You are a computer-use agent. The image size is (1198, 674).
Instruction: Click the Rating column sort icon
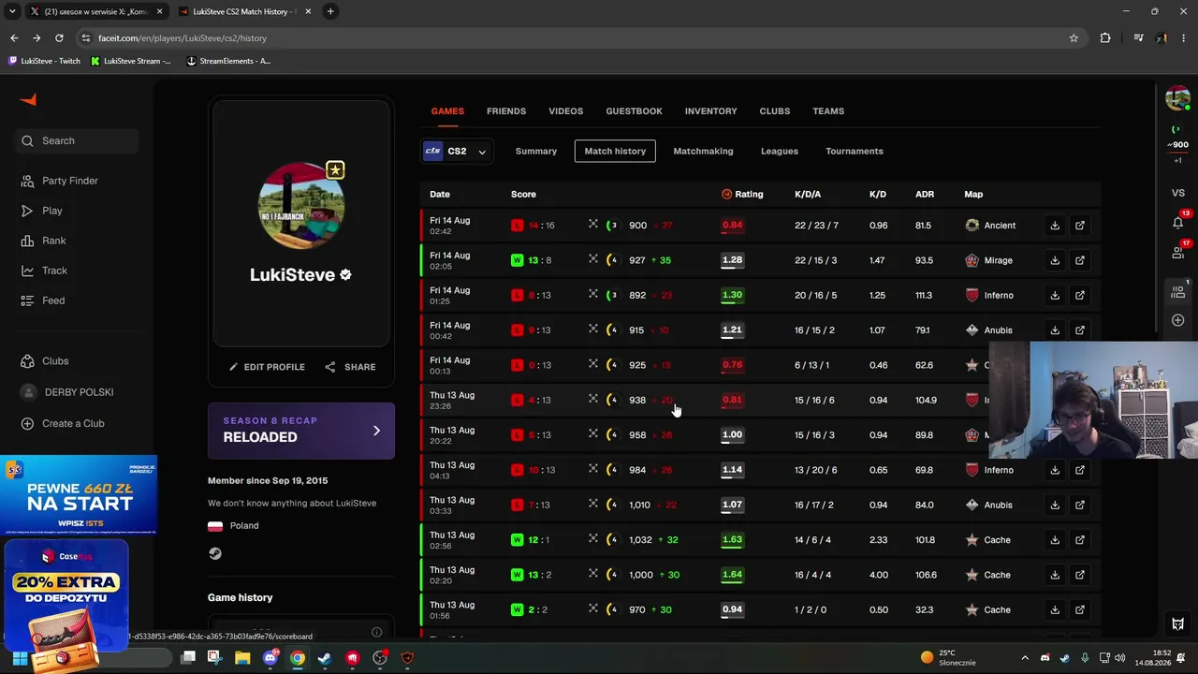tap(726, 195)
